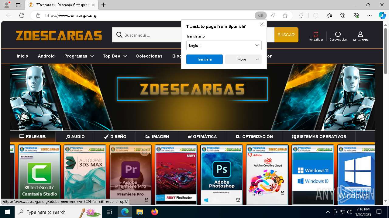Open Autodesk 3DS MAX thumbnail
This screenshot has width=389, height=218.
85,175
